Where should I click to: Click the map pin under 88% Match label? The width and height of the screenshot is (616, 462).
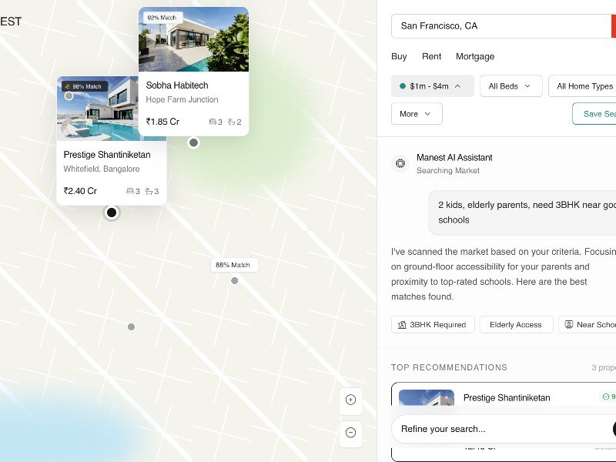(x=235, y=280)
